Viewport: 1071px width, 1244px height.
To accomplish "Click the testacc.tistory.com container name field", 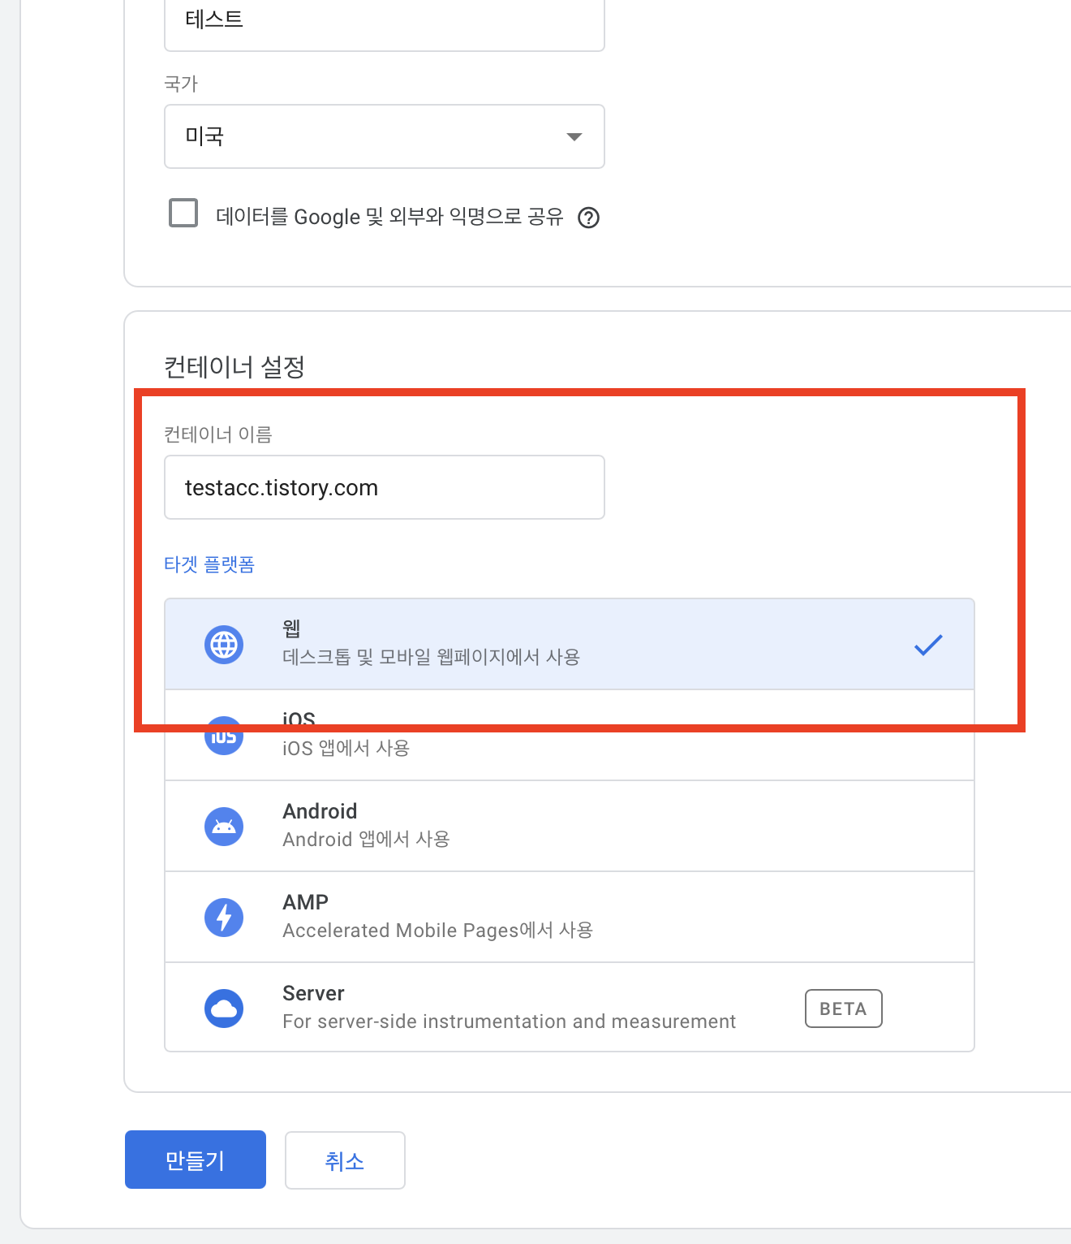I will tap(384, 487).
